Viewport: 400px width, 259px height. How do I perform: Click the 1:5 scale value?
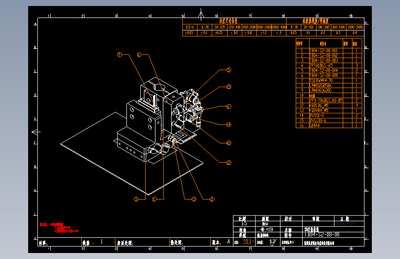[244, 224]
